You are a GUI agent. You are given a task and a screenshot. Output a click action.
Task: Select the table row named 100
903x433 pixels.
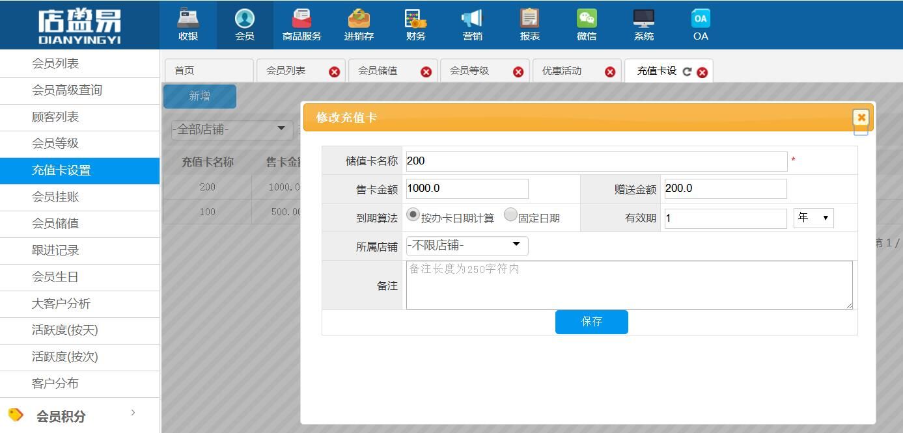click(232, 212)
